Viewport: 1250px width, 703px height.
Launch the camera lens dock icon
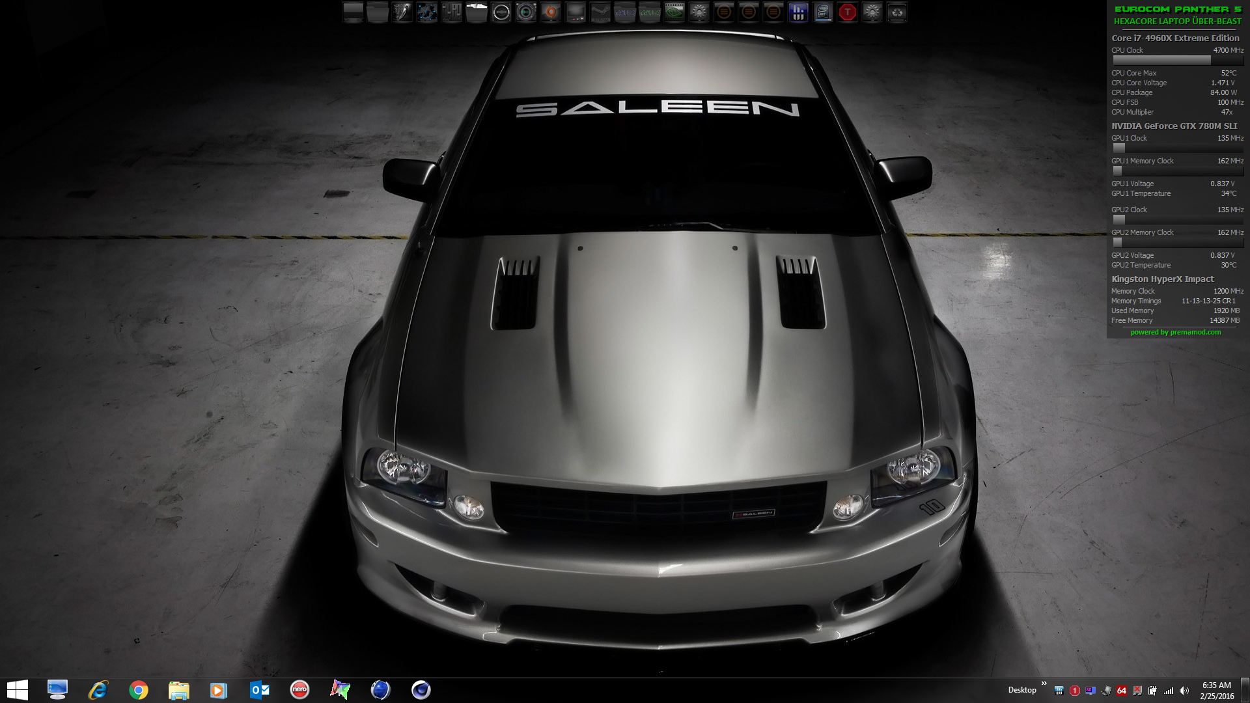click(x=526, y=12)
